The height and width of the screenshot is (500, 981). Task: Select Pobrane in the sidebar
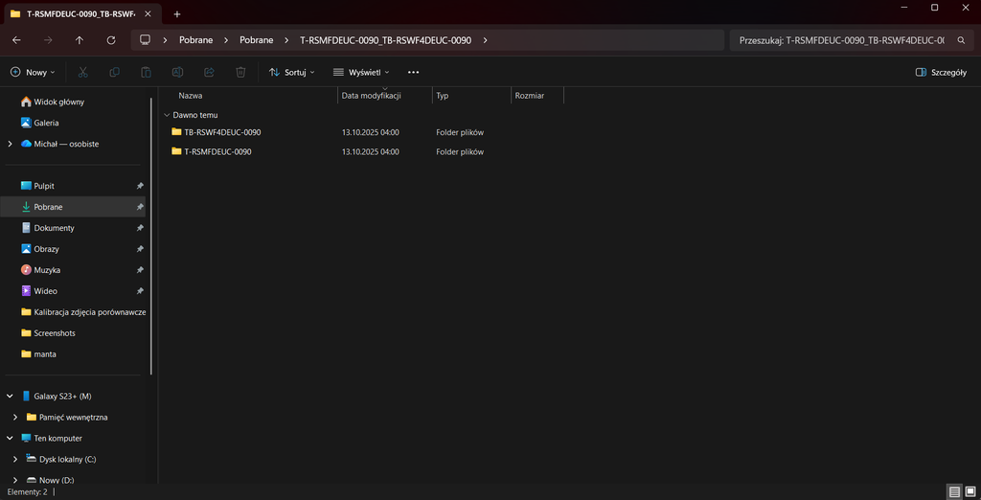(48, 207)
